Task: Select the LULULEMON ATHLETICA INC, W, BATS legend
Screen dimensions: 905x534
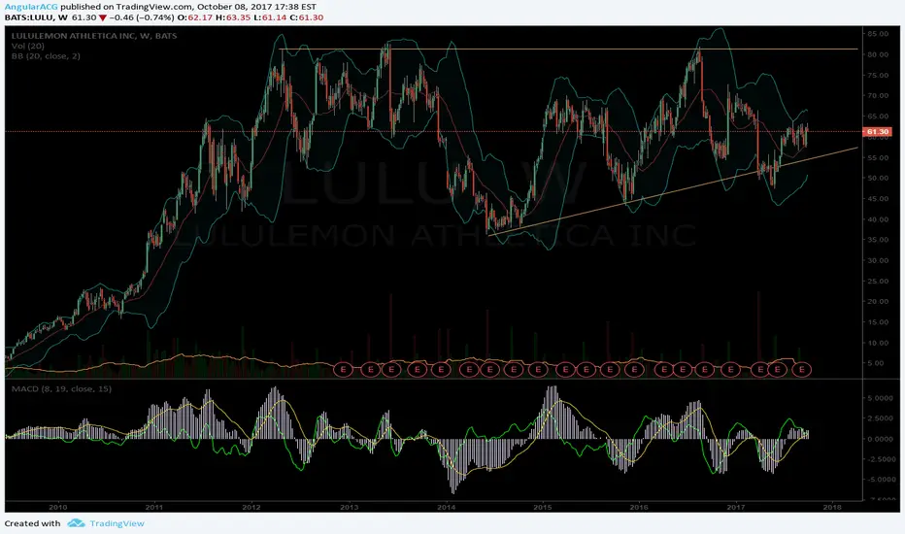Action: click(94, 36)
